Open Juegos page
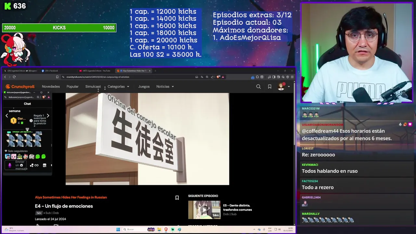 point(144,86)
